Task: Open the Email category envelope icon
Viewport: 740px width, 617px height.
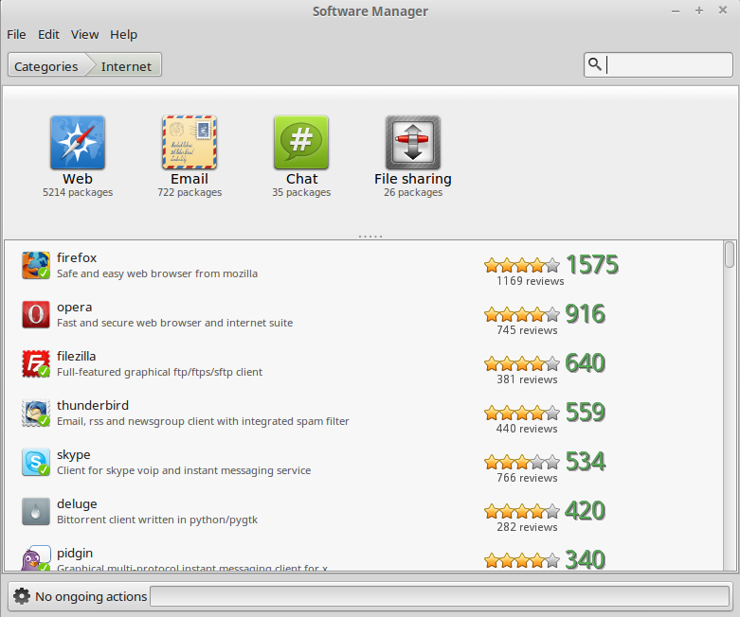Action: click(x=190, y=142)
